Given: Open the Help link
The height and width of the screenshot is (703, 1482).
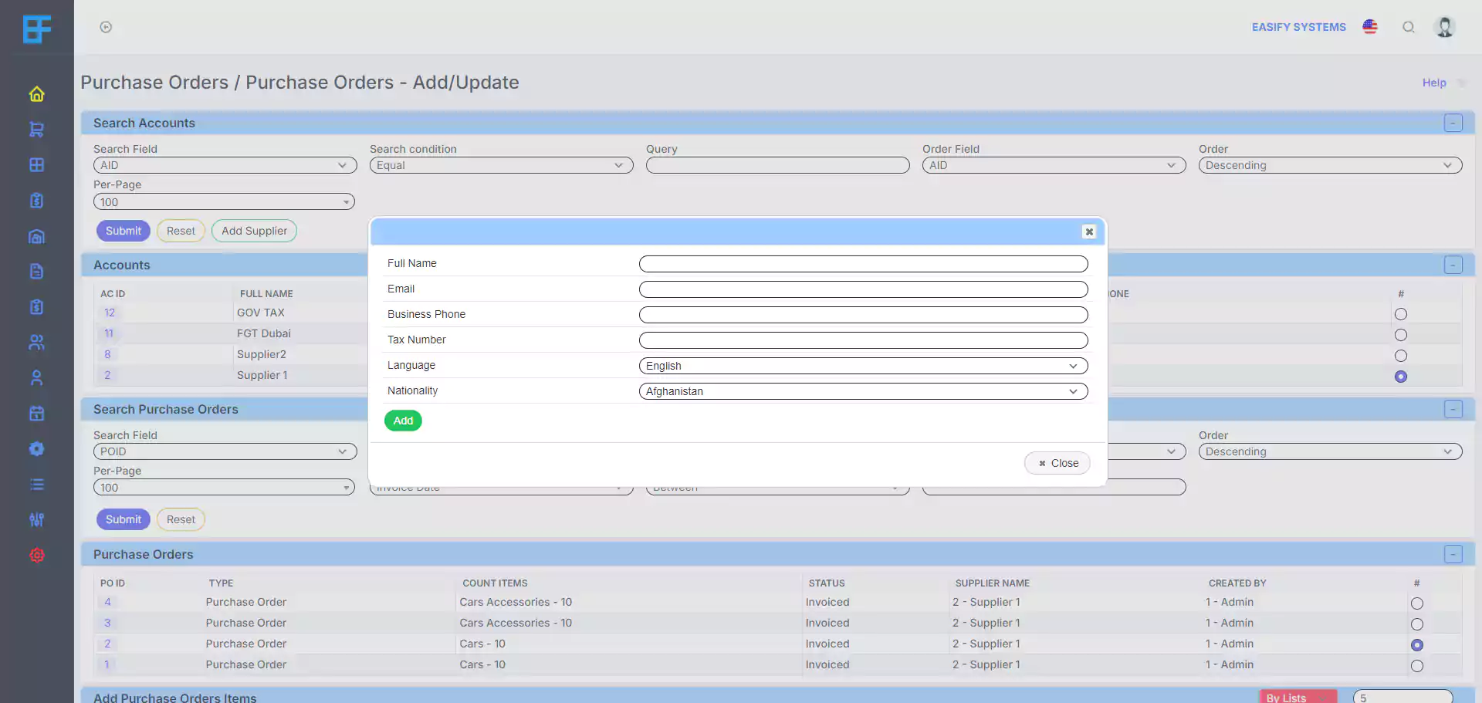Looking at the screenshot, I should click(1434, 83).
